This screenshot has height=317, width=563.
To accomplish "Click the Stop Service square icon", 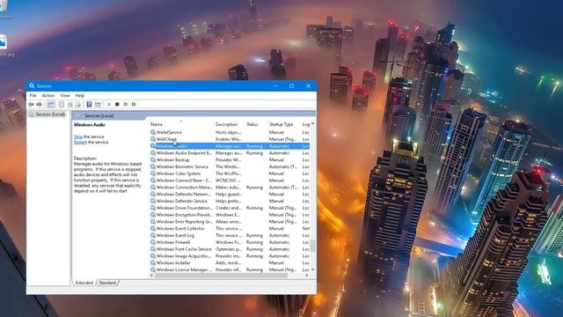I will click(x=117, y=104).
